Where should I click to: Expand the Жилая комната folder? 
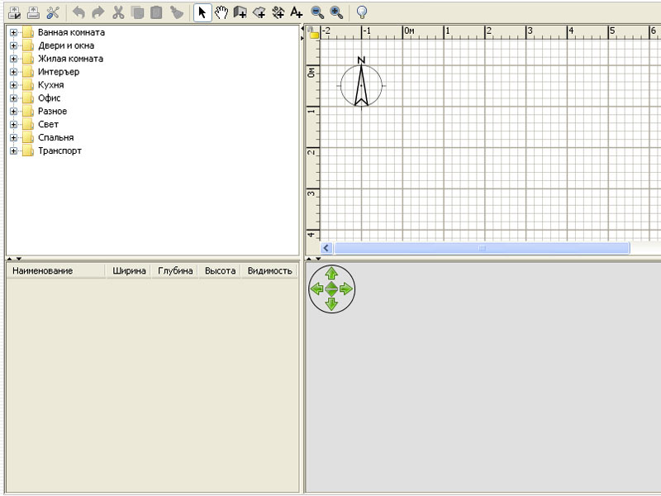tap(13, 59)
